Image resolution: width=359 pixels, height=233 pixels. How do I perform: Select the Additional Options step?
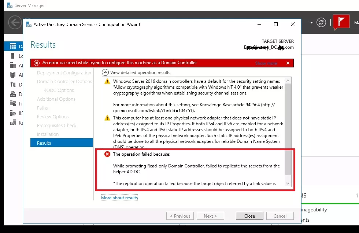56,99
